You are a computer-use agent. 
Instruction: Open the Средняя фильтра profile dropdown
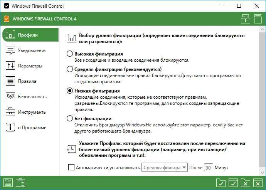click(x=165, y=167)
